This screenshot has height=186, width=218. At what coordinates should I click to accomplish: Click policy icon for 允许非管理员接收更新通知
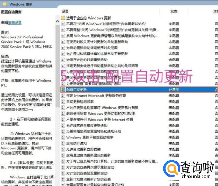pos(63,125)
